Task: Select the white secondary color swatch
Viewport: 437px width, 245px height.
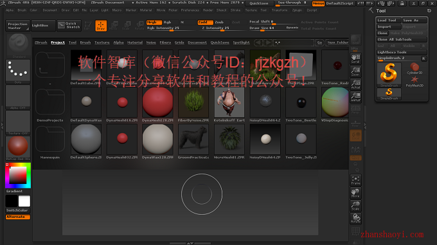Action: (x=24, y=201)
